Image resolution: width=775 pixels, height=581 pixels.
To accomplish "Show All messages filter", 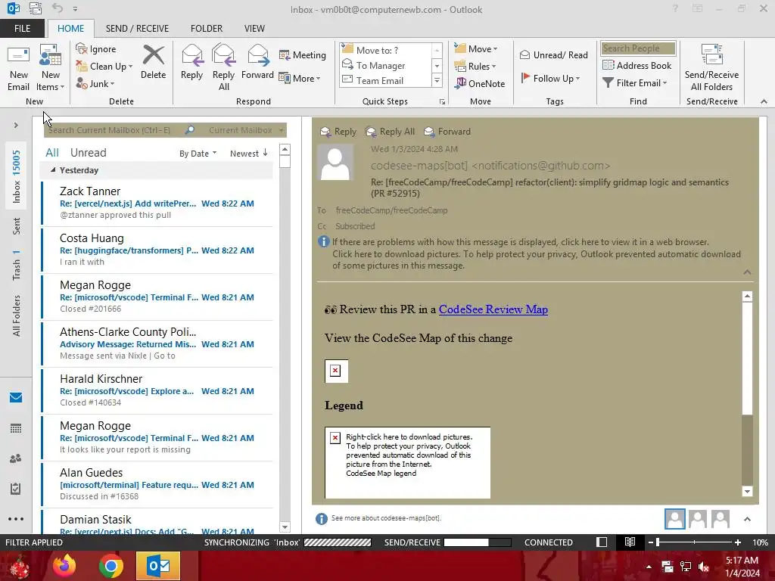I will [x=52, y=153].
